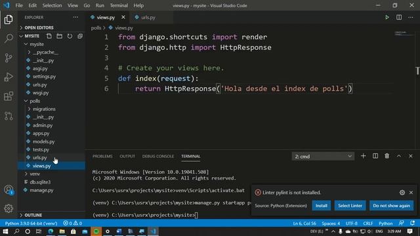Create a new terminal with plus icon
The height and width of the screenshot is (236, 420).
click(x=363, y=156)
